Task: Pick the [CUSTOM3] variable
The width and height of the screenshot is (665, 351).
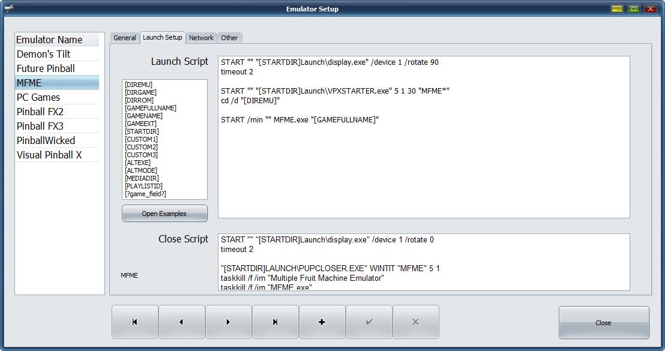Action: point(141,155)
